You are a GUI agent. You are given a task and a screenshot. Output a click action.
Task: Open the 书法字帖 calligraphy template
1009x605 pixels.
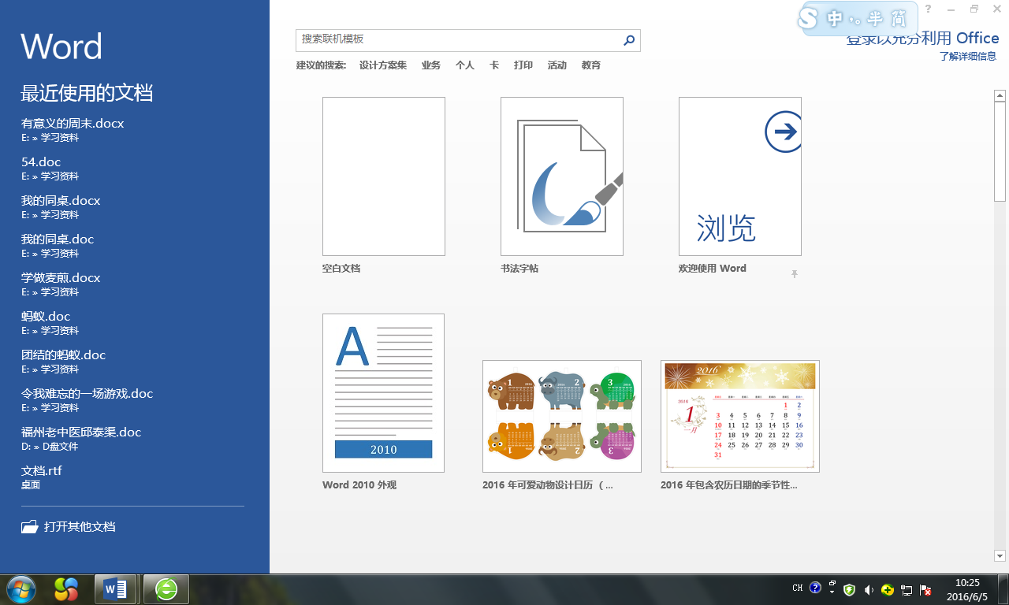pyautogui.click(x=562, y=176)
